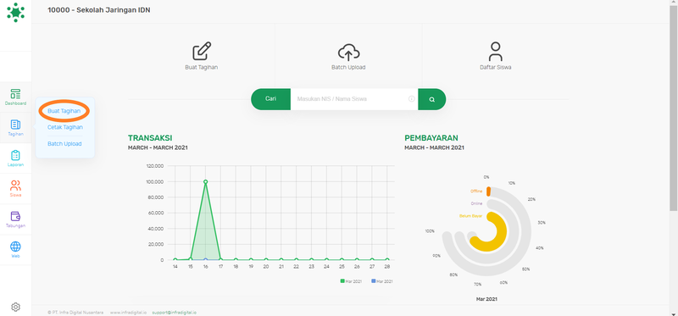Viewport: 678px width, 316px height.
Task: Open the settings gear in sidebar
Action: (15, 307)
